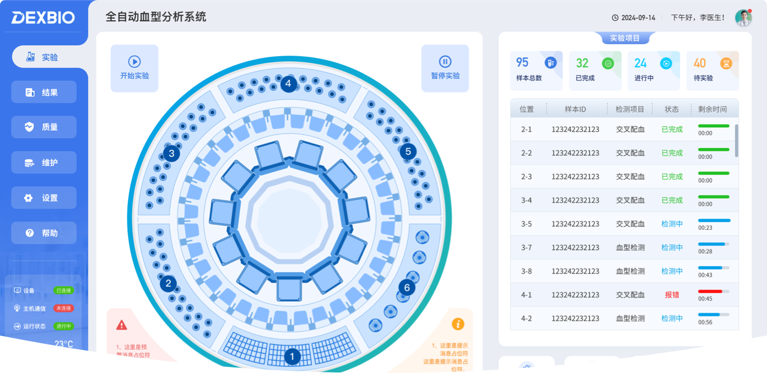The height and width of the screenshot is (373, 767).
Task: Click the pending hourglass icon beside 40
Action: tap(727, 63)
